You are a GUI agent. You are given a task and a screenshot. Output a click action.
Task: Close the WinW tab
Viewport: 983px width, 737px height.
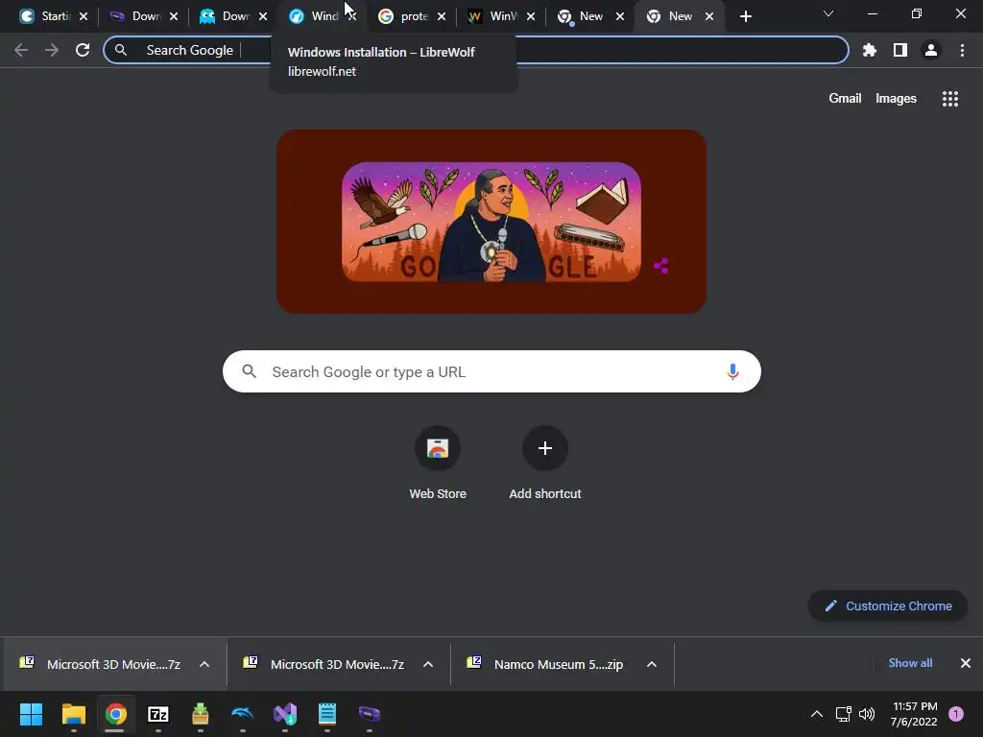pyautogui.click(x=531, y=16)
